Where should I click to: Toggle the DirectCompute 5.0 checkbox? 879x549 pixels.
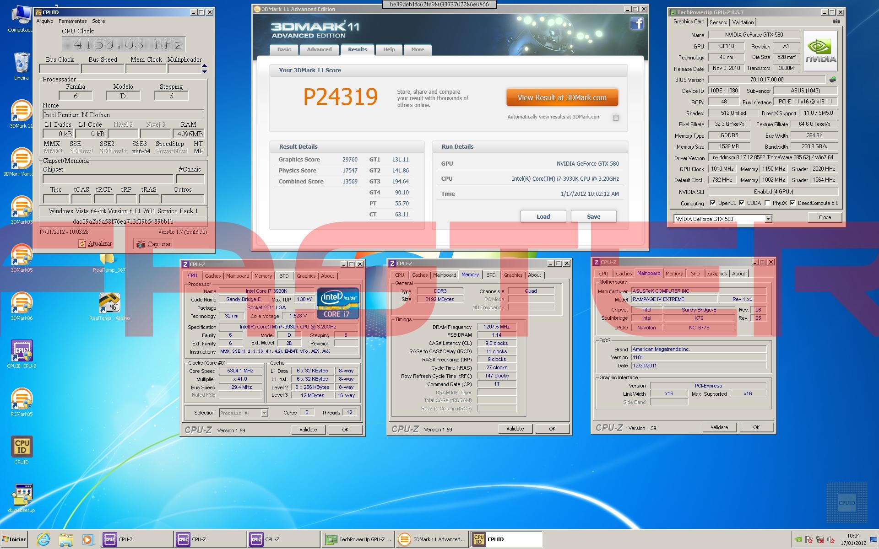point(792,203)
